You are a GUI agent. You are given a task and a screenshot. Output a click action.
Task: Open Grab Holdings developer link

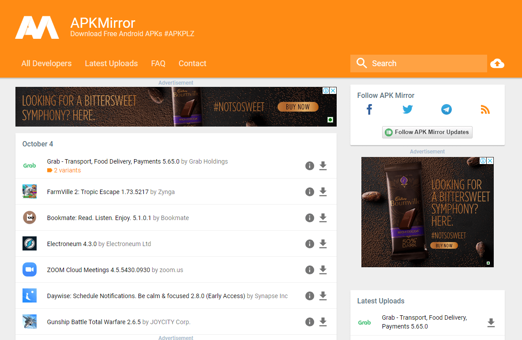[208, 161]
